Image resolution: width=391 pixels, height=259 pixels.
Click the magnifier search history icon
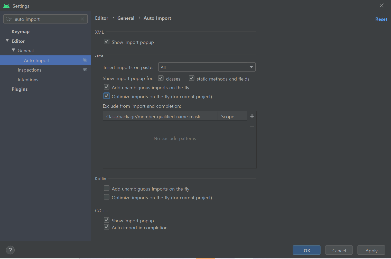pyautogui.click(x=8, y=19)
